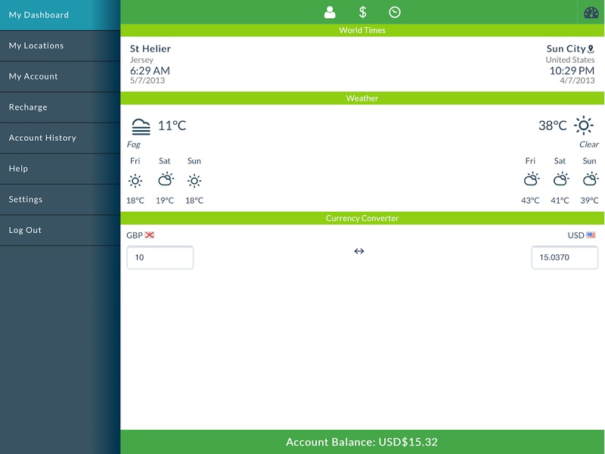Focus the USD amount field showing 15.0370
This screenshot has width=605, height=454.
click(565, 257)
